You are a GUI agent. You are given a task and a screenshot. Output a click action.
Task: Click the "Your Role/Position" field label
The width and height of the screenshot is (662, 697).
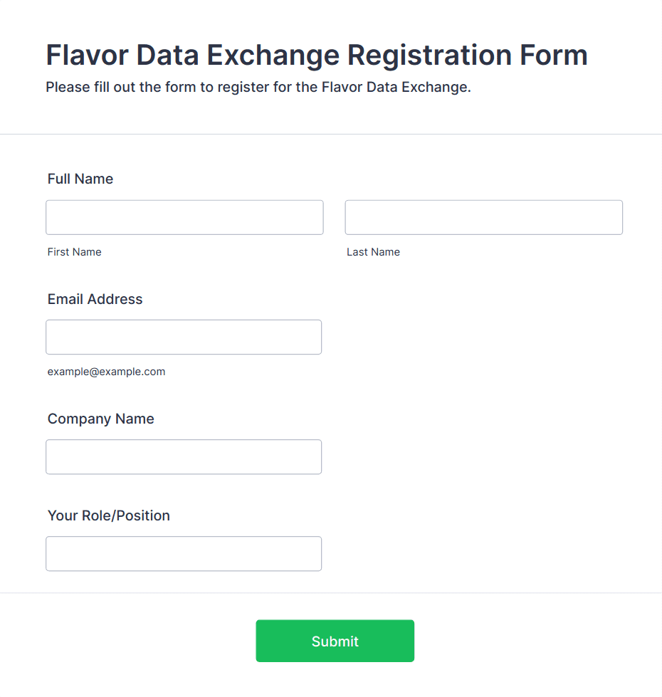(x=109, y=515)
